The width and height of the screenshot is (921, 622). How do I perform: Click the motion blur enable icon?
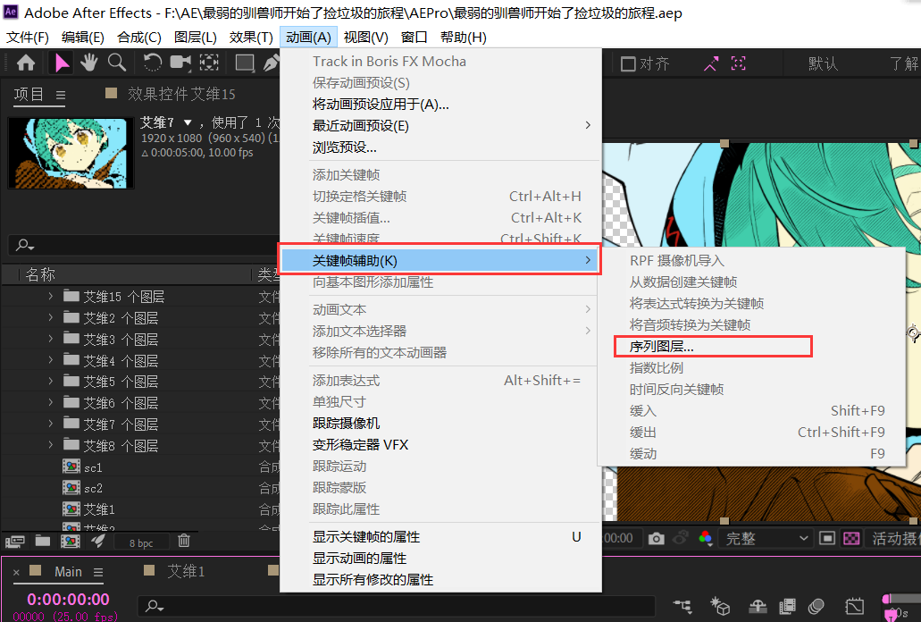(816, 606)
